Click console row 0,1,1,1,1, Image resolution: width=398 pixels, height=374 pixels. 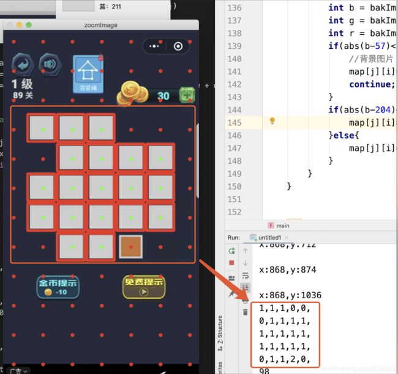coord(285,321)
